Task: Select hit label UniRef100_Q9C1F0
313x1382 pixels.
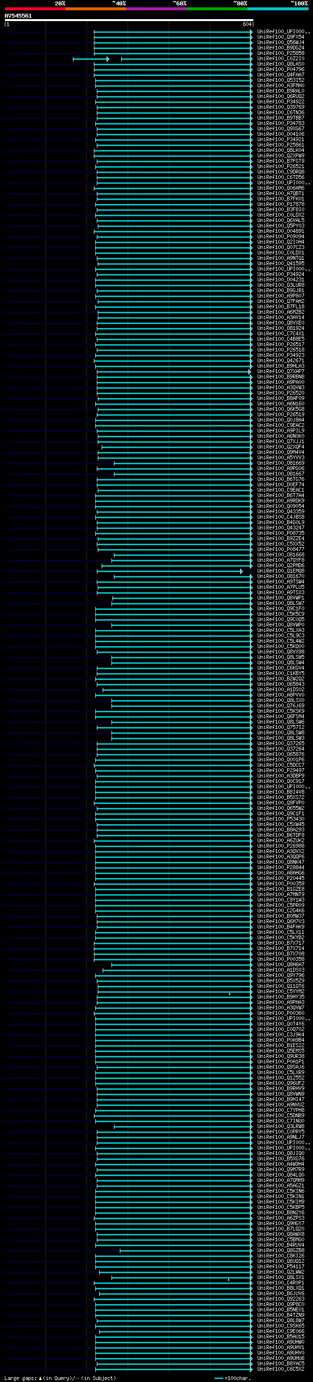Action: pos(280,608)
